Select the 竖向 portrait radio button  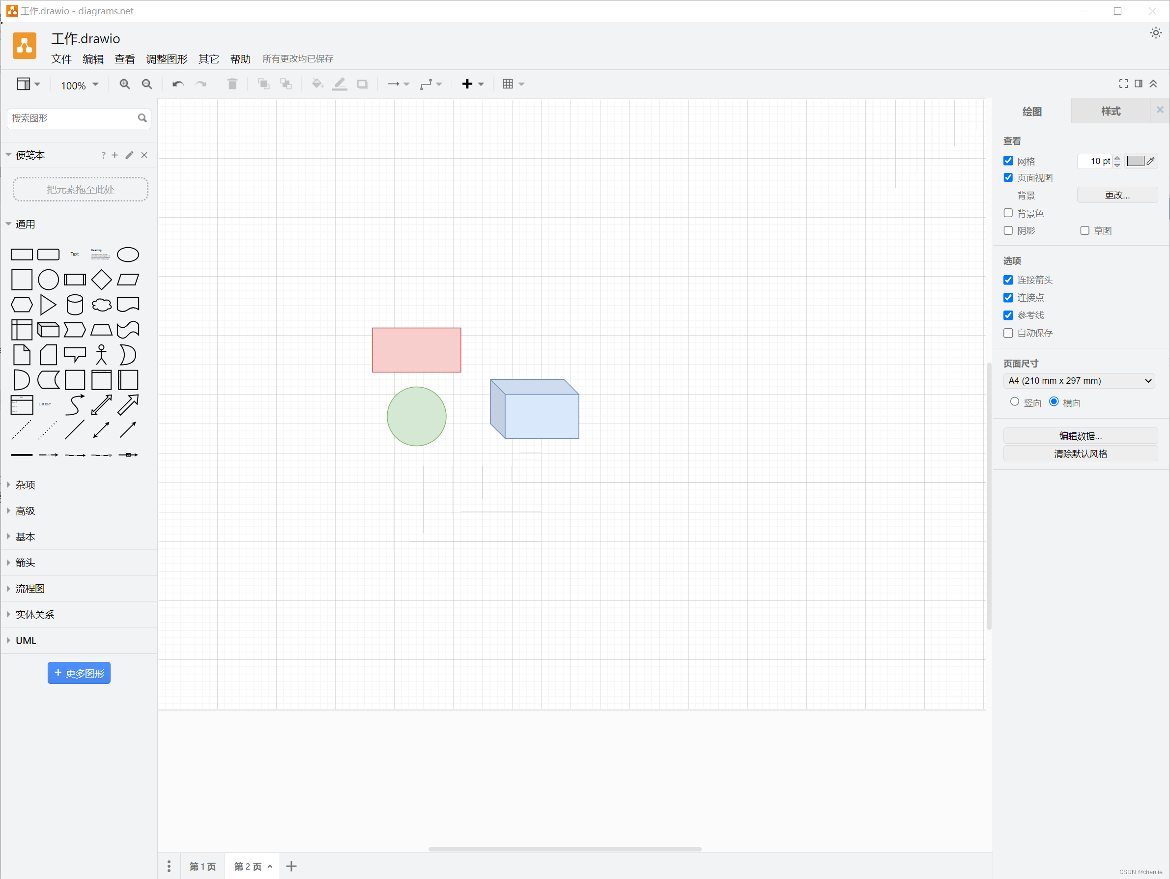1015,401
